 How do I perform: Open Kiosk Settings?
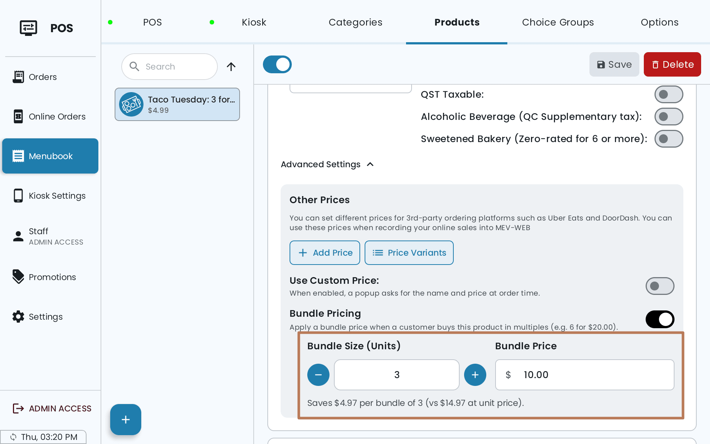coord(50,196)
